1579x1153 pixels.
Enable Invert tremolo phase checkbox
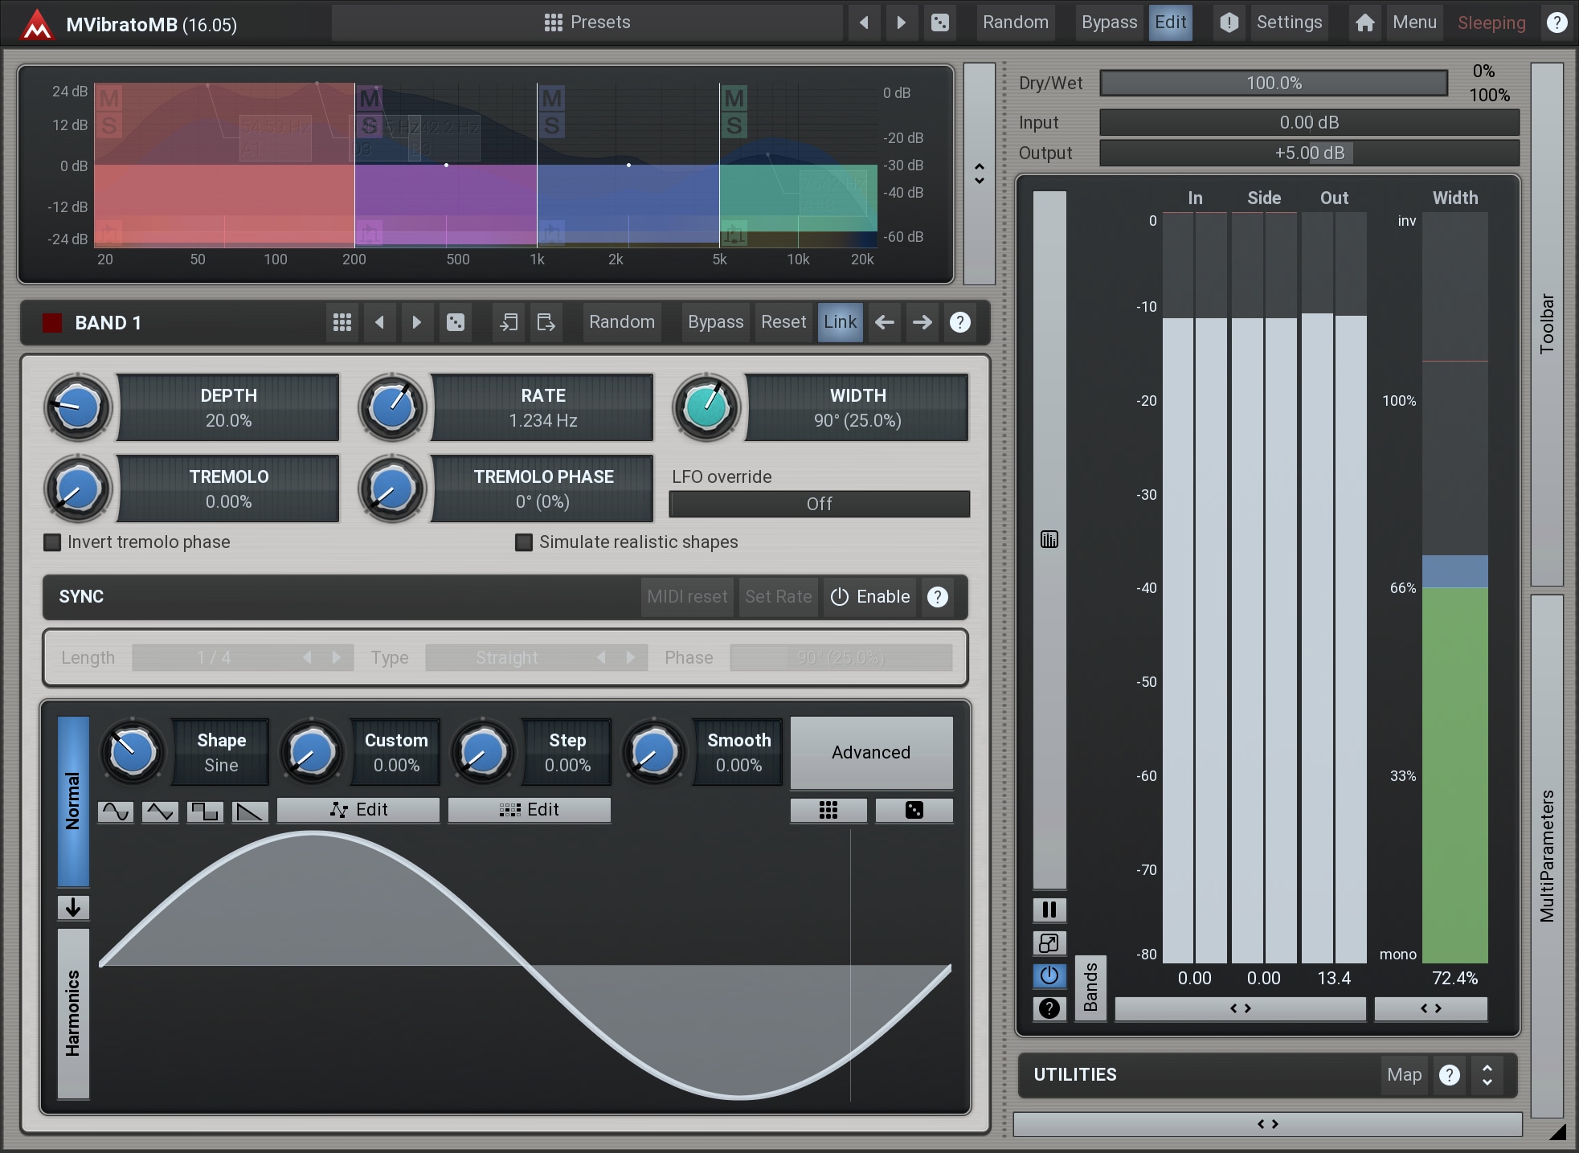[x=52, y=542]
